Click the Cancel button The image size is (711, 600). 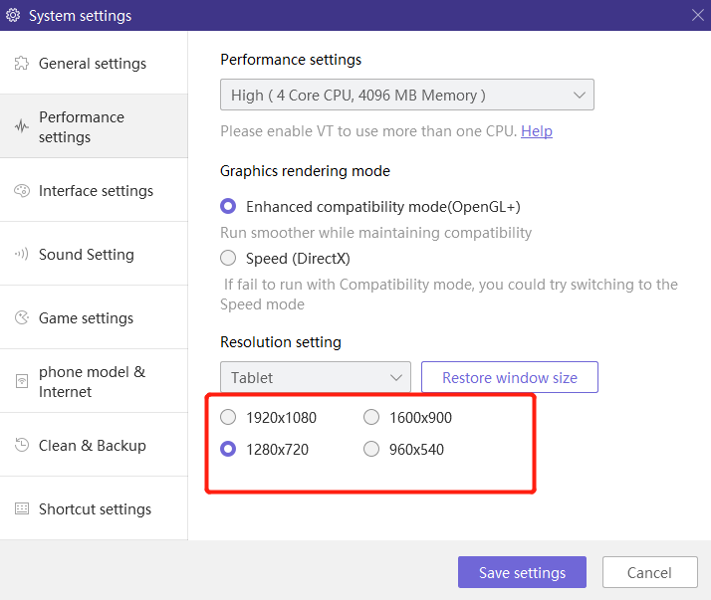[649, 573]
